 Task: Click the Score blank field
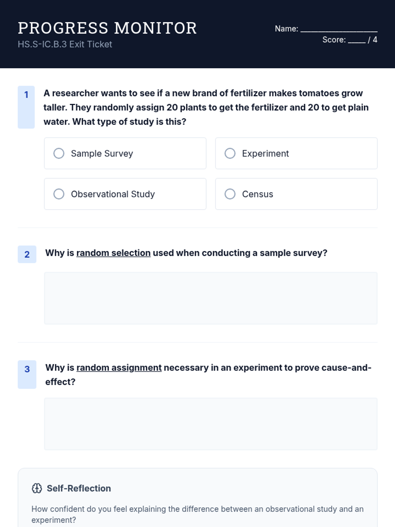coord(356,41)
